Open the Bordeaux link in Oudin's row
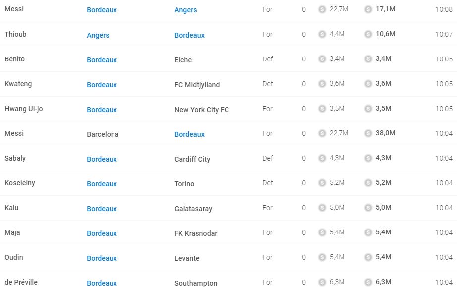 [x=102, y=258]
